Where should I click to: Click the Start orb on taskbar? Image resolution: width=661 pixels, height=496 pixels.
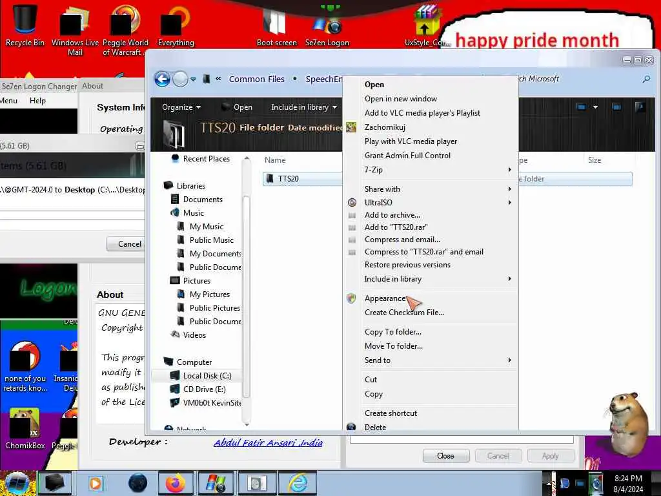pos(17,483)
